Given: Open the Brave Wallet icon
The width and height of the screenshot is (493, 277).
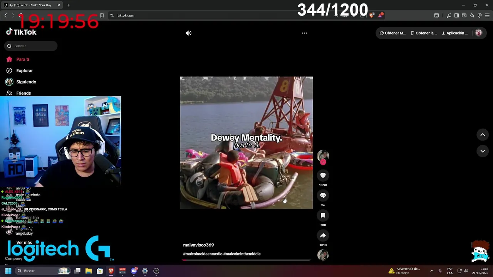Looking at the screenshot, I should [x=464, y=15].
